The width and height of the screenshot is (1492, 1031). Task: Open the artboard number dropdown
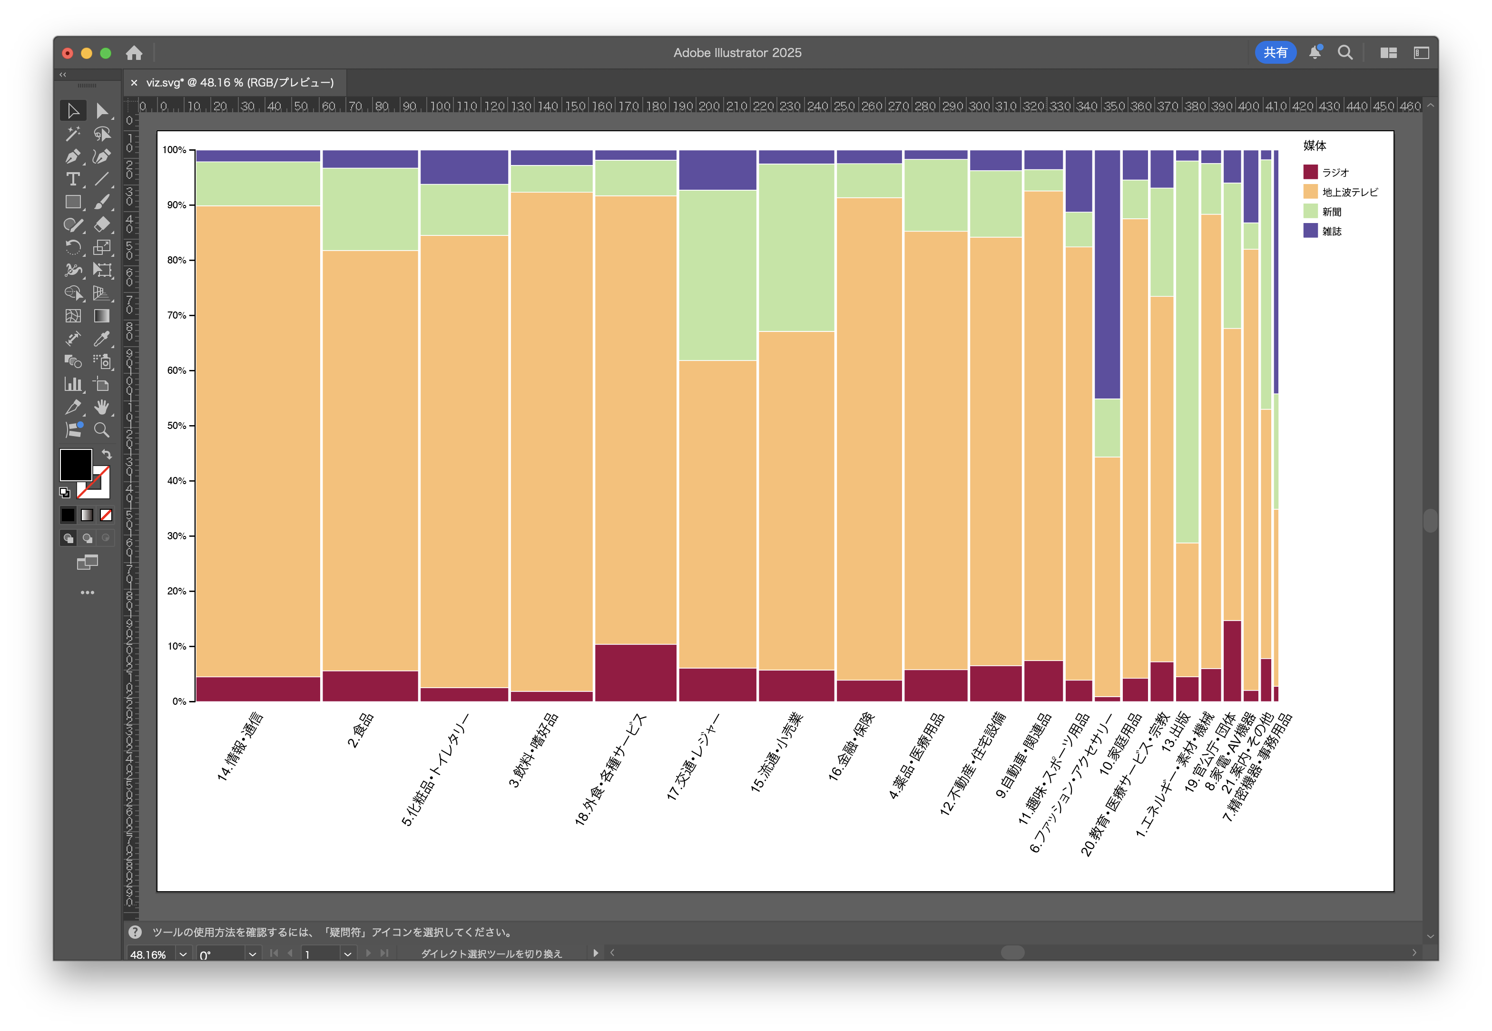pos(348,954)
